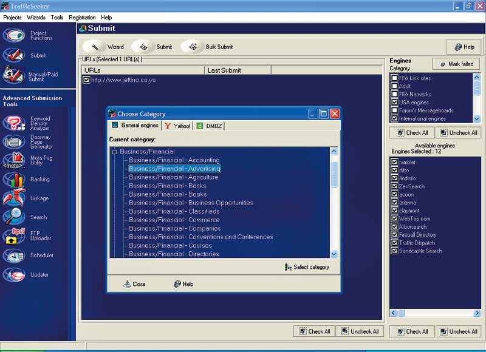The height and width of the screenshot is (352, 486).
Task: Open the FTP Uploader
Action: (x=27, y=236)
